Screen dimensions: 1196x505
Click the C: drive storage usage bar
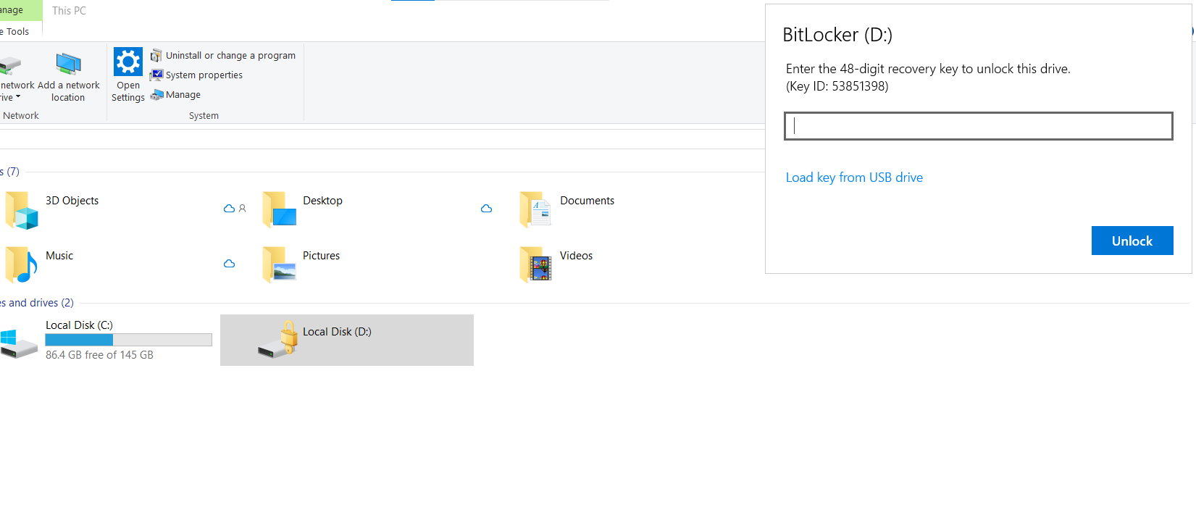129,340
